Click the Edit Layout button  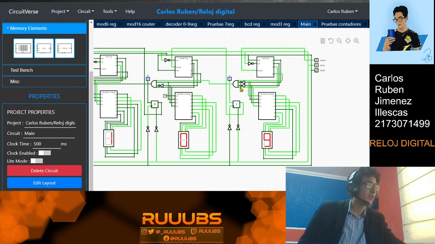[x=45, y=183]
